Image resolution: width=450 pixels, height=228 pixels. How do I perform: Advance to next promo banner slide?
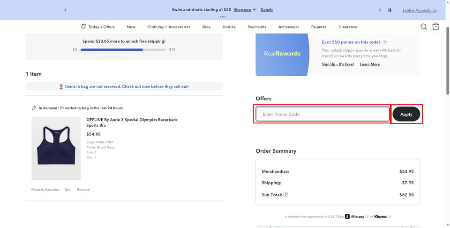(x=380, y=10)
